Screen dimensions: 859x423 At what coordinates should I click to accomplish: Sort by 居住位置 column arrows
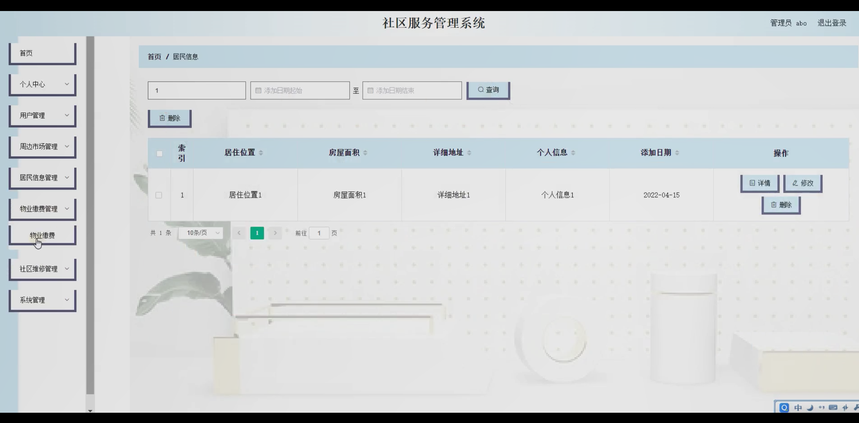261,153
